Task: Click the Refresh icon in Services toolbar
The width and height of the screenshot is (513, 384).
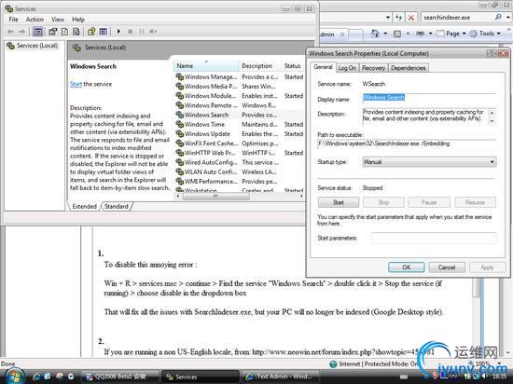Action: coord(64,32)
